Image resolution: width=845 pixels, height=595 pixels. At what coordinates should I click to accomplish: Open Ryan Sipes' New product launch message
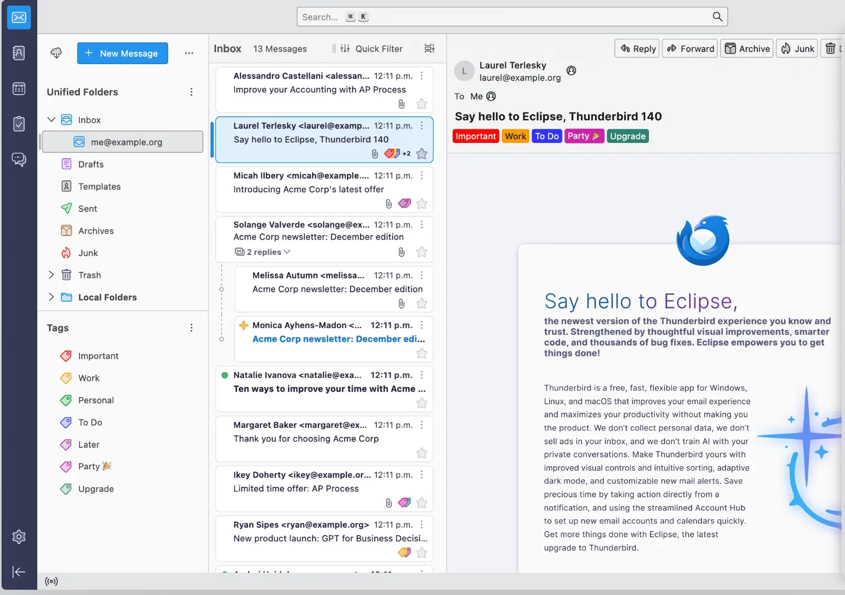point(324,539)
